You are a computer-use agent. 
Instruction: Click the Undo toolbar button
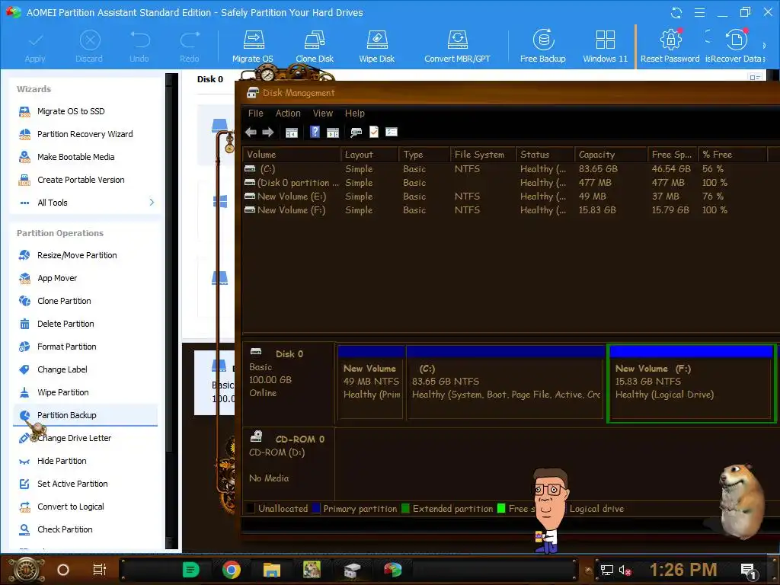click(x=139, y=46)
